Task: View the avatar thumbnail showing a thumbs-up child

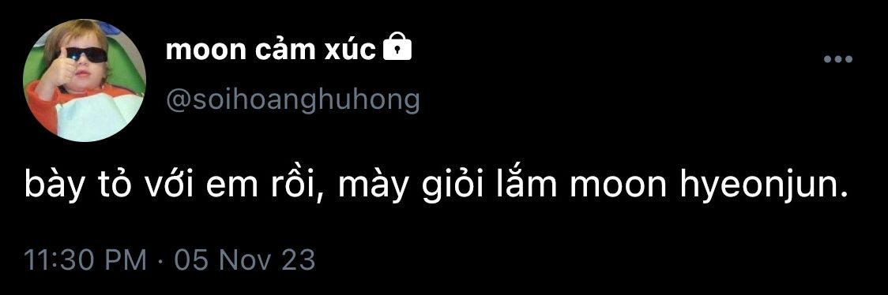Action: coord(85,80)
